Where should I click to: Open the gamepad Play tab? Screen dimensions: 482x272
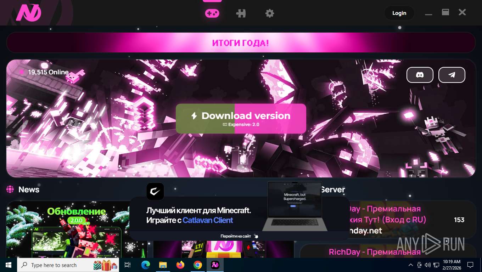[212, 13]
